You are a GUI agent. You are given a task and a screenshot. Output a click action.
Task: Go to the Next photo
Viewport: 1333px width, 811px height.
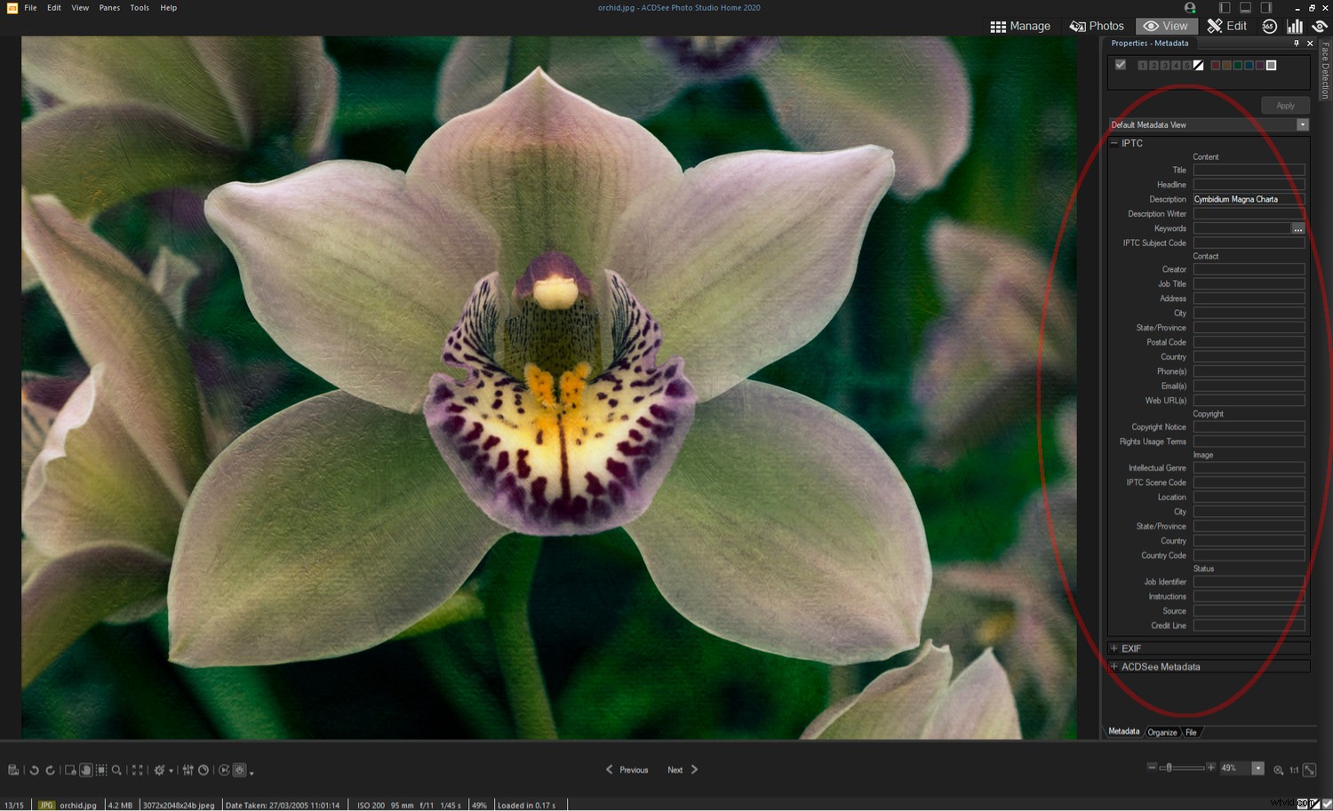675,769
